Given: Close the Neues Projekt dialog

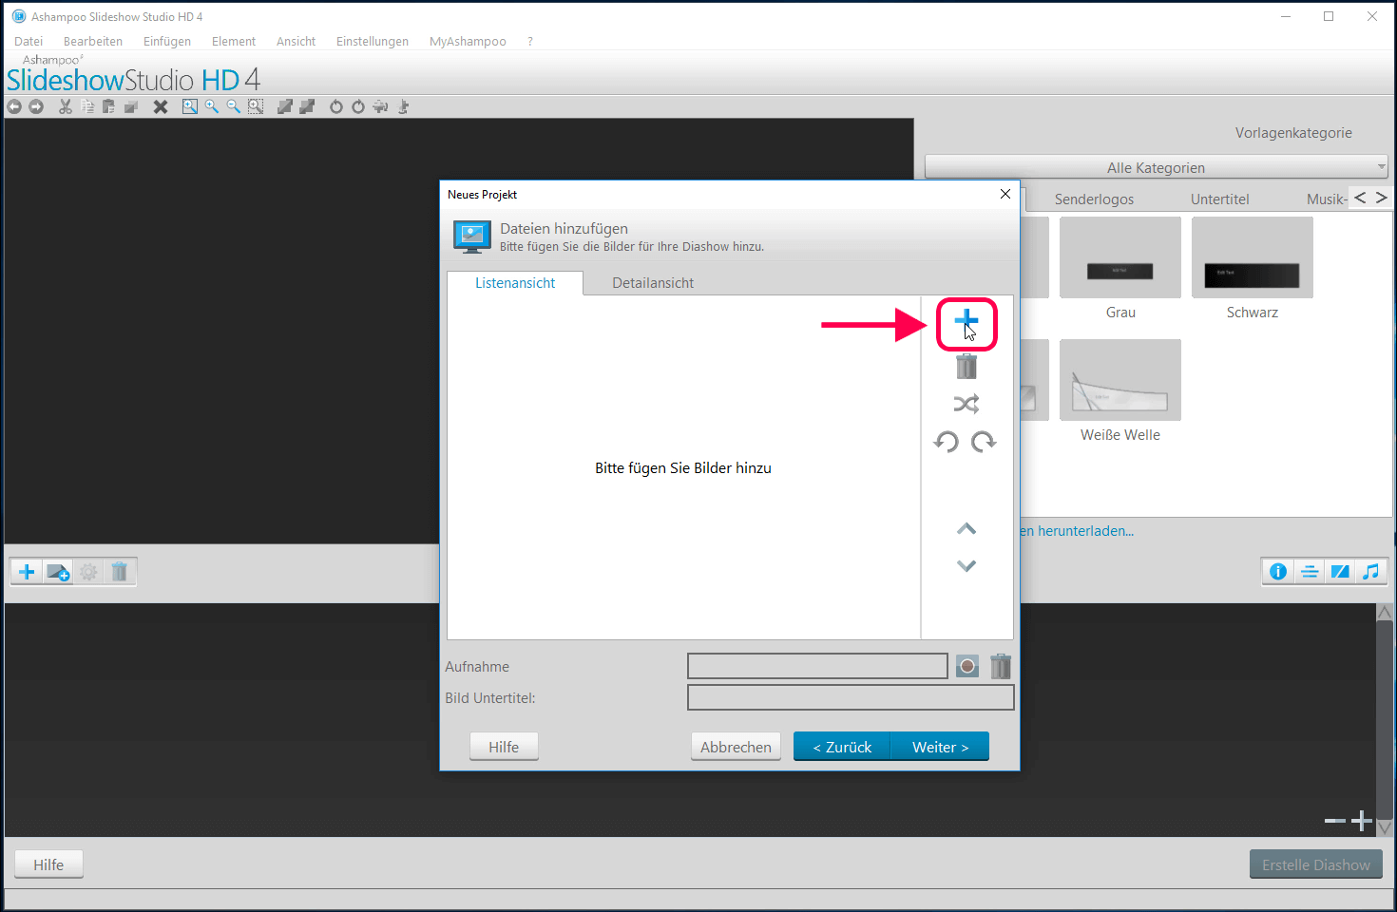Looking at the screenshot, I should (x=1005, y=194).
